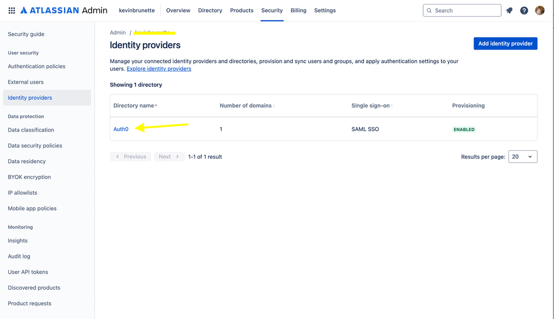
Task: Open External users in sidebar
Action: coord(26,82)
